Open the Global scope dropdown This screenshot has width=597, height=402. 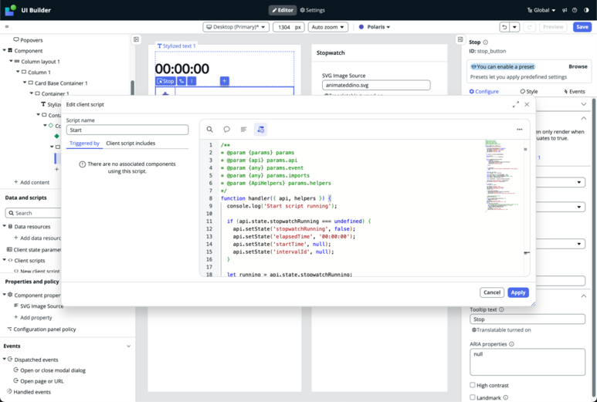pyautogui.click(x=541, y=10)
